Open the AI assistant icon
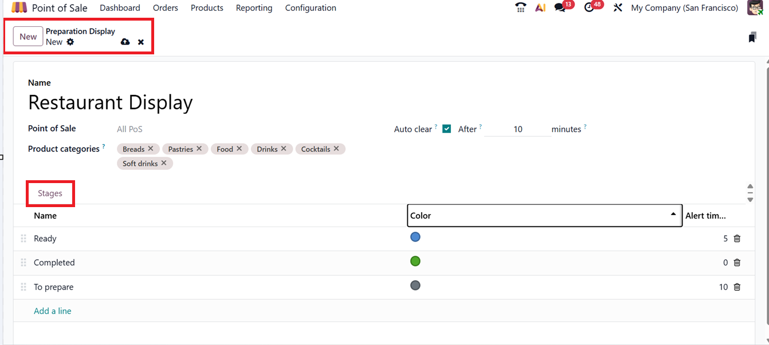 [x=540, y=8]
